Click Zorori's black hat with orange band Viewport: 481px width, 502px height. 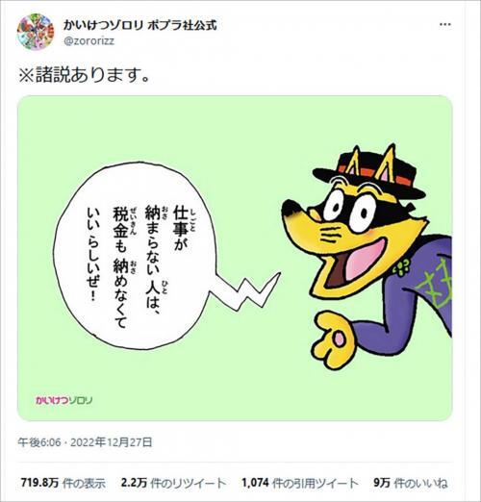369,173
